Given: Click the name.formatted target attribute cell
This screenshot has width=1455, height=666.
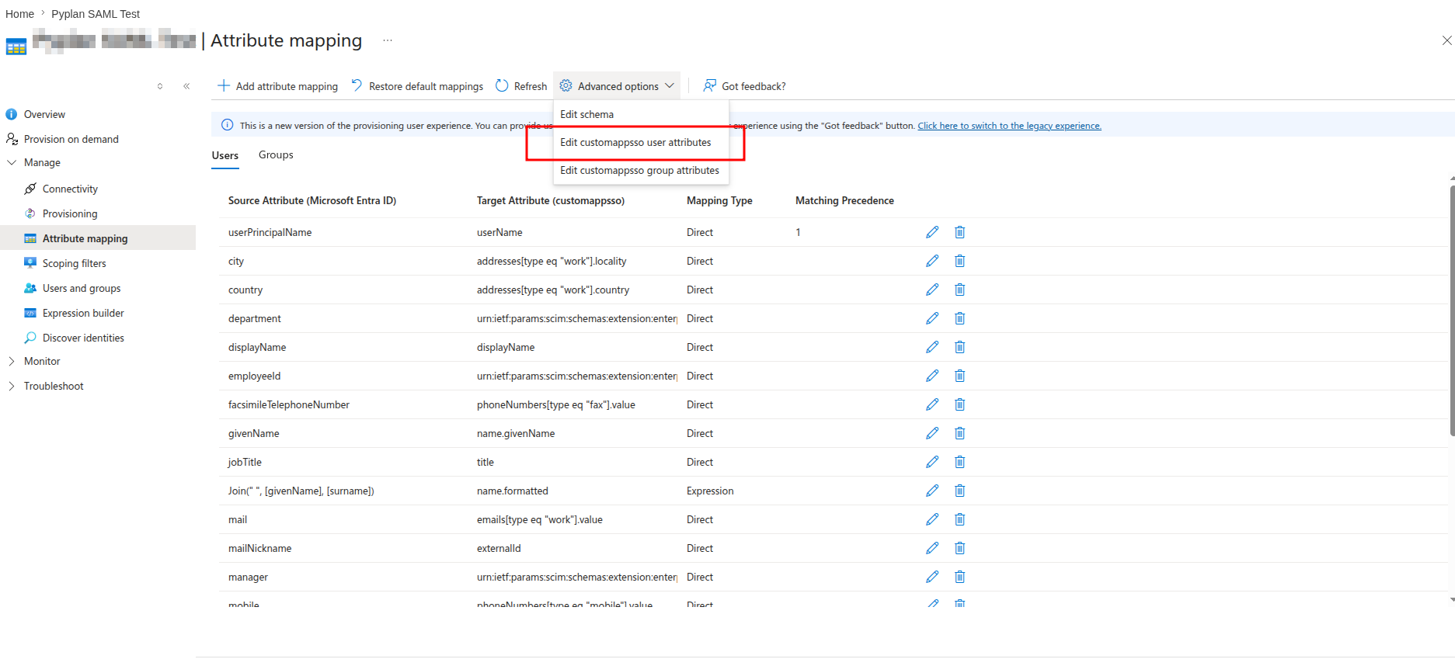Looking at the screenshot, I should [x=513, y=491].
